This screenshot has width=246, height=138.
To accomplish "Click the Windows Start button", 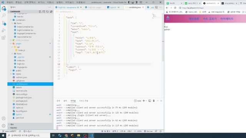I will point(3,135).
